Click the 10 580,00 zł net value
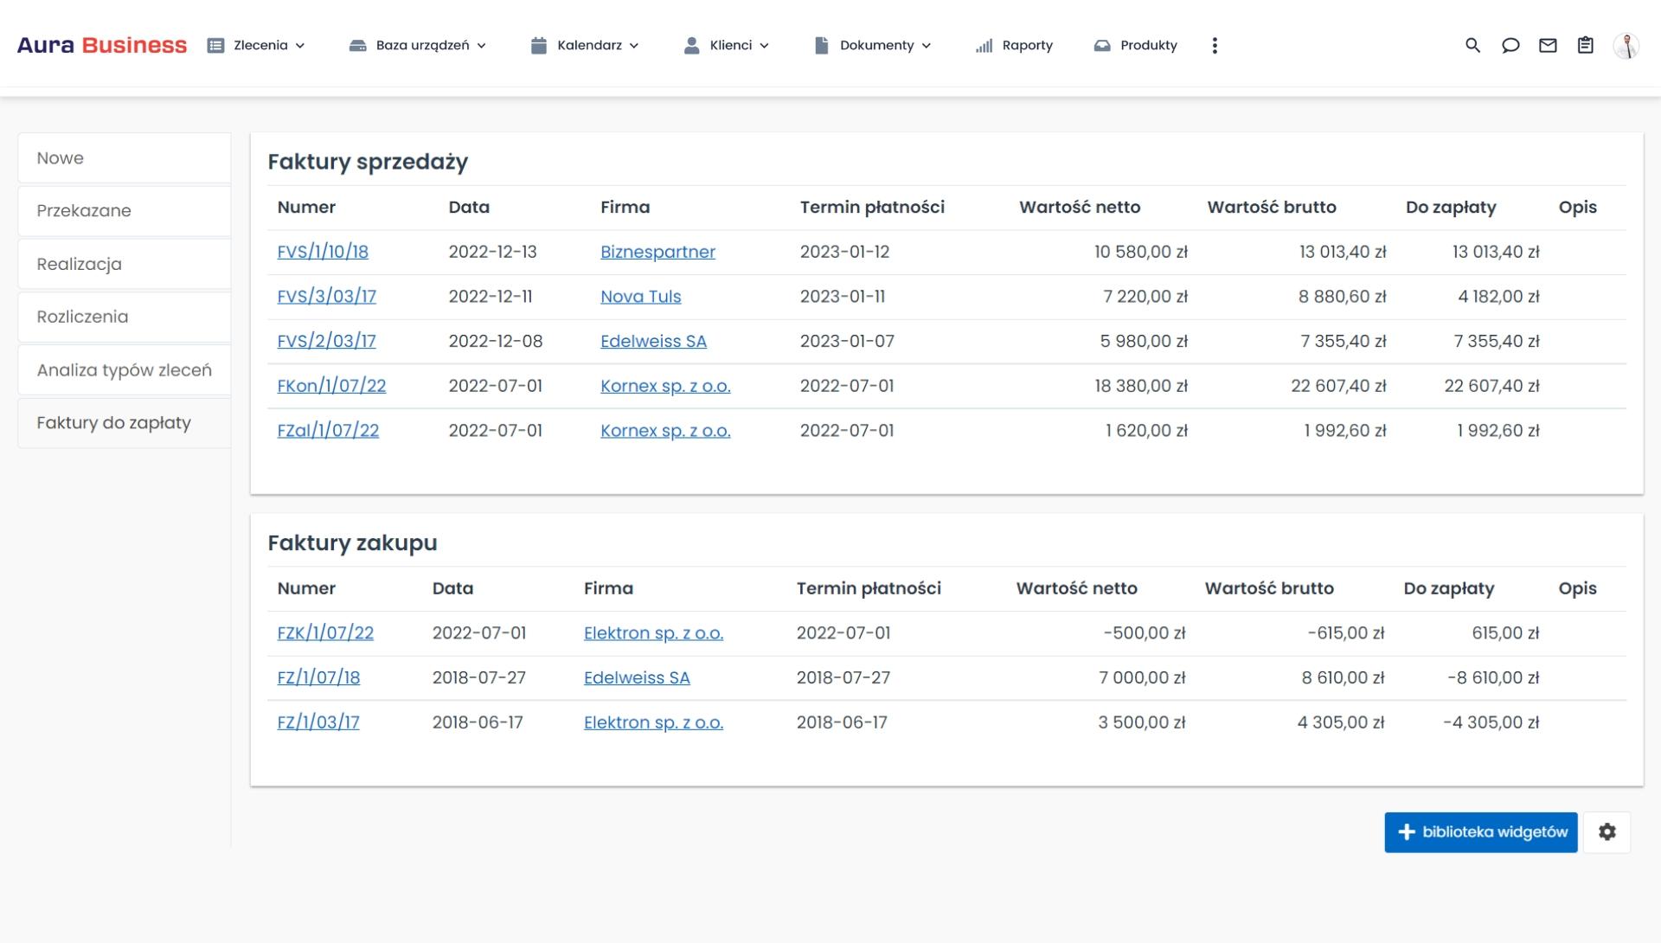Image resolution: width=1661 pixels, height=943 pixels. (1141, 252)
